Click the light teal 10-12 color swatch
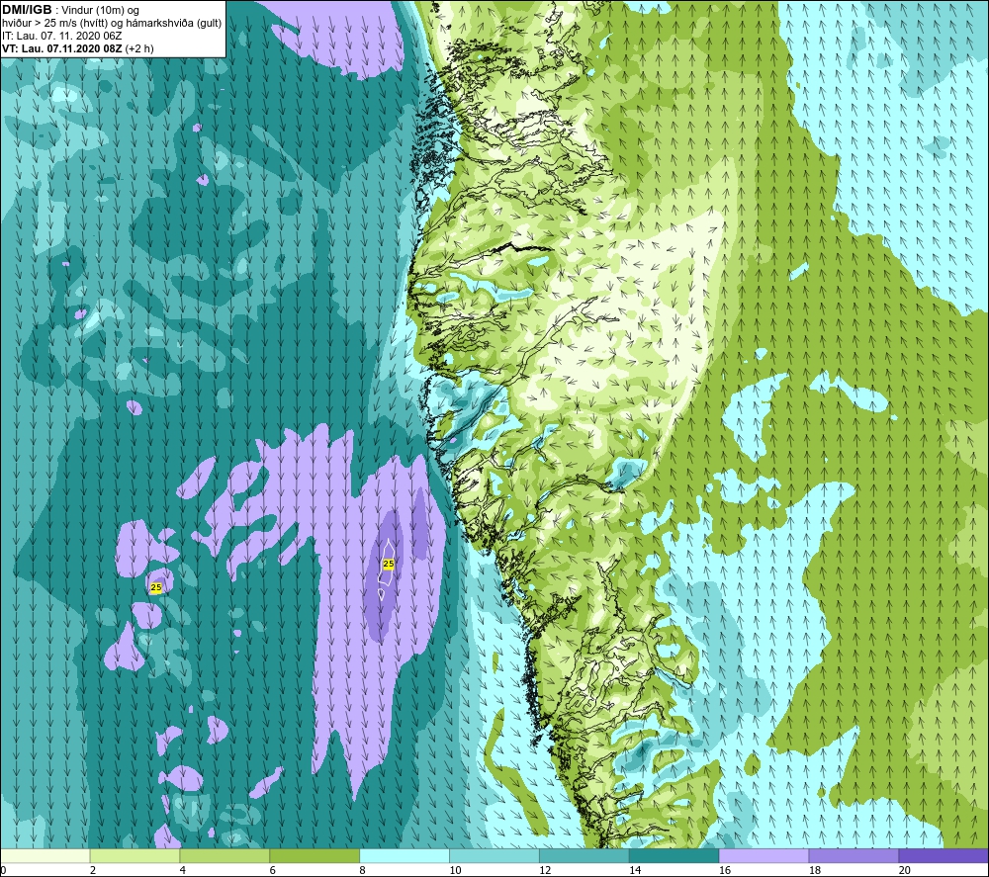Viewport: 989px width, 877px height. [x=494, y=855]
